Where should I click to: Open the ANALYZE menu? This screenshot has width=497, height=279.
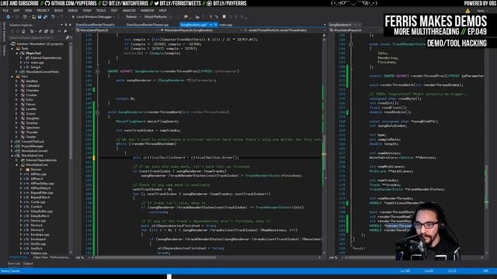(x=129, y=10)
